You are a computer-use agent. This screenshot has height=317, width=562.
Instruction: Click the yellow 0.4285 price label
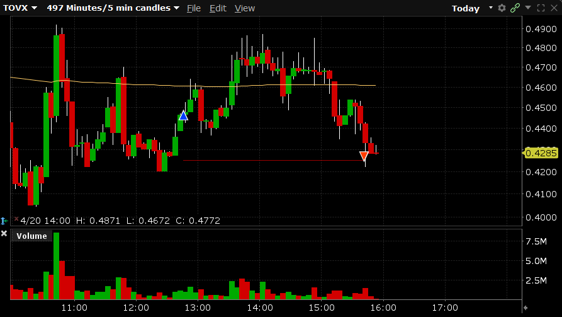tap(541, 153)
